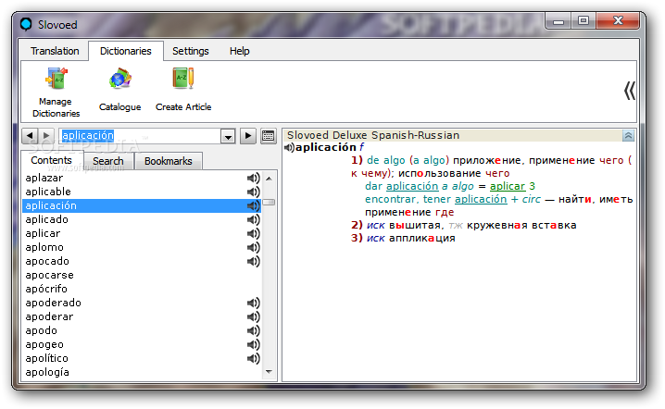Screen dimensions: 665x409
Task: Play audio for aplomo
Action: point(253,247)
